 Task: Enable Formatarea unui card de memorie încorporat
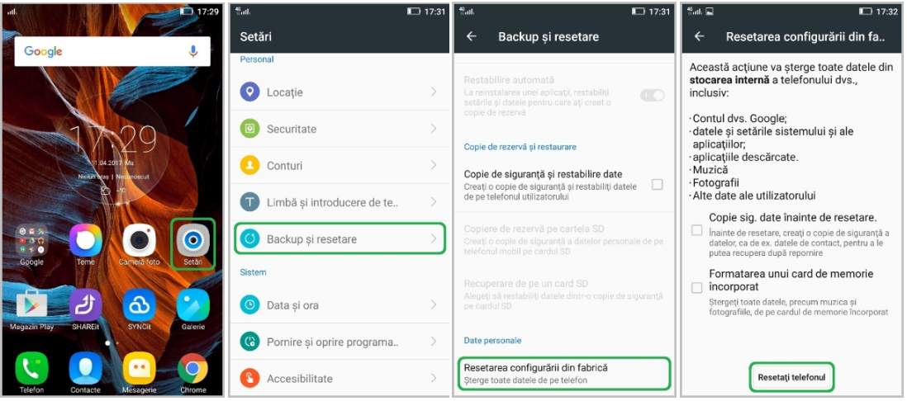[x=697, y=287]
